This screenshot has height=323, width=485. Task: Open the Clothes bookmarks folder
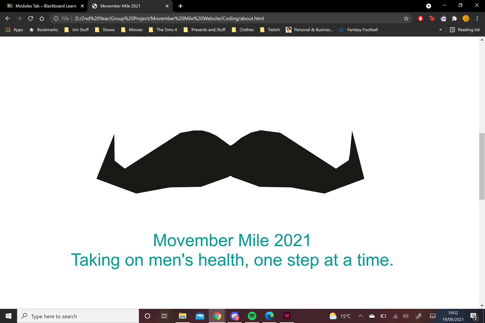click(x=243, y=30)
